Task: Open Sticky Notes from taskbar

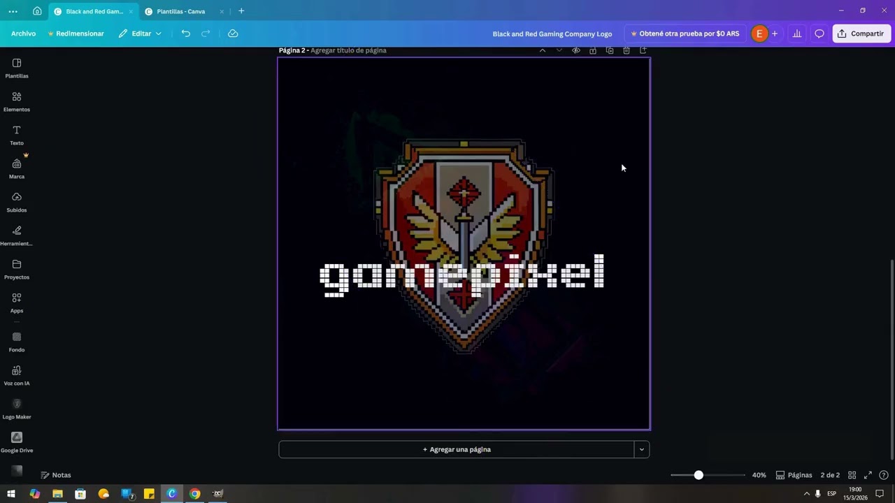Action: (149, 493)
